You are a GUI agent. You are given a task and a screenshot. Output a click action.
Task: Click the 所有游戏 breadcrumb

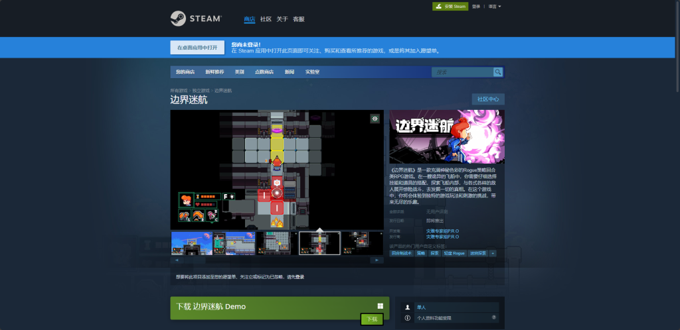coord(179,91)
